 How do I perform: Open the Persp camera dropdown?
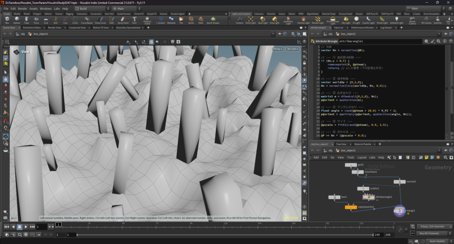click(x=278, y=49)
